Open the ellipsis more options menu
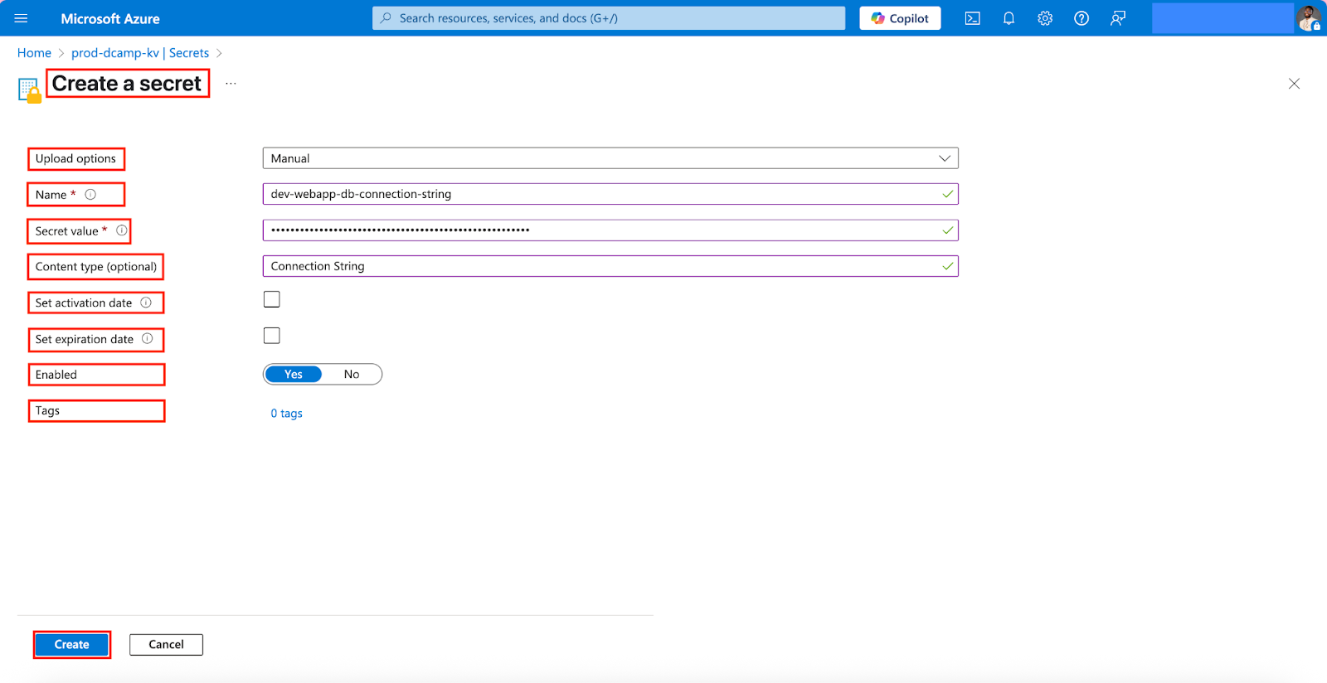 click(x=231, y=84)
